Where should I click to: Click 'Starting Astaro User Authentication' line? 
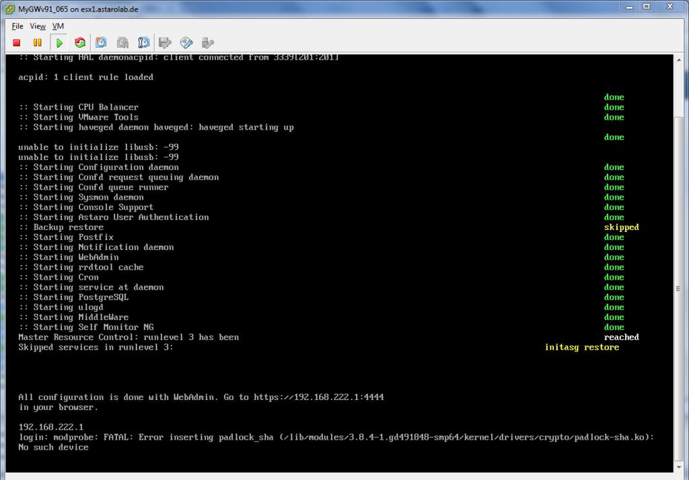[114, 217]
